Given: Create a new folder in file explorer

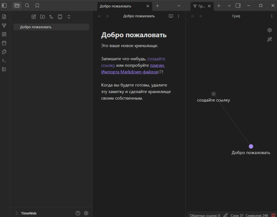Looking at the screenshot, I should pos(43,17).
